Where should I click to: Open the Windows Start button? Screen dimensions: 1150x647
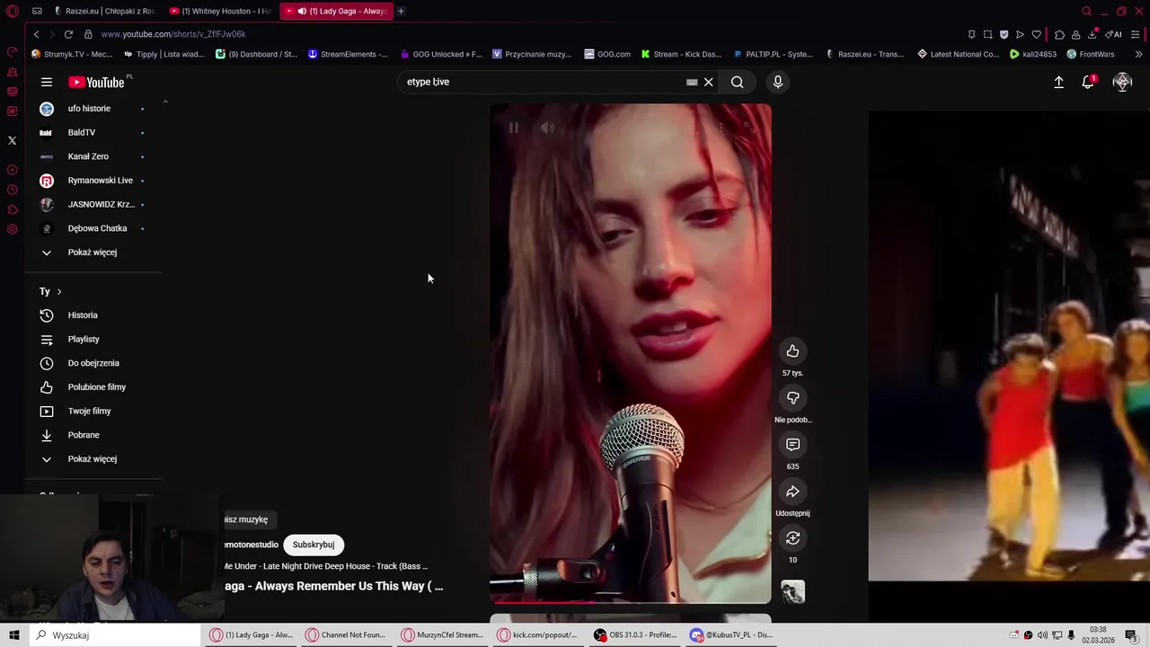coord(14,635)
